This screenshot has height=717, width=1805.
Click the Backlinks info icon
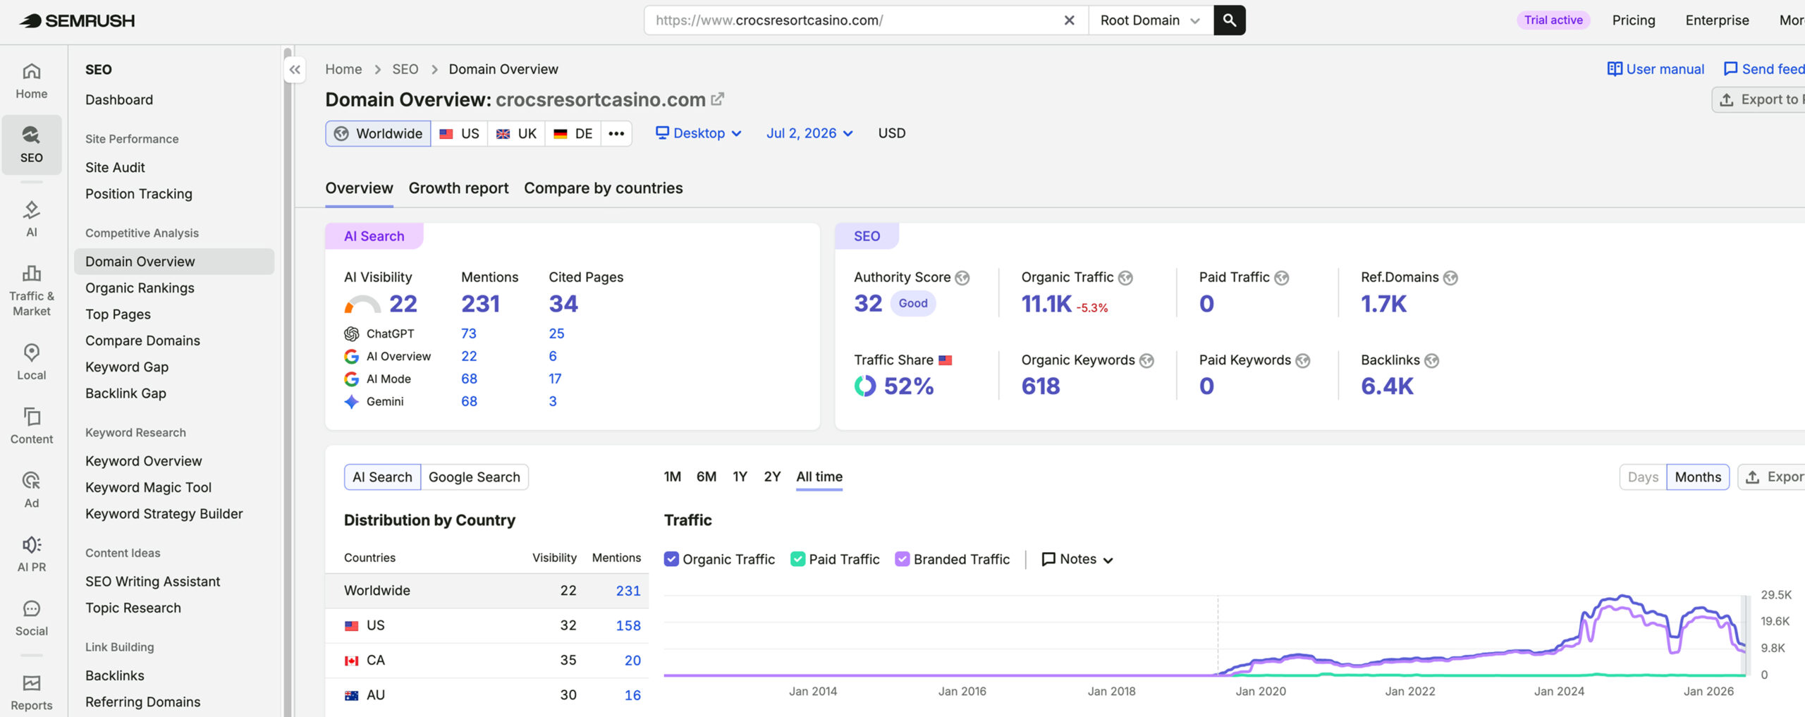[1431, 361]
